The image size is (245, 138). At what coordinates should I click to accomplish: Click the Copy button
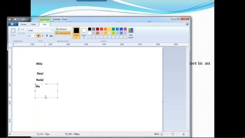click(21, 33)
